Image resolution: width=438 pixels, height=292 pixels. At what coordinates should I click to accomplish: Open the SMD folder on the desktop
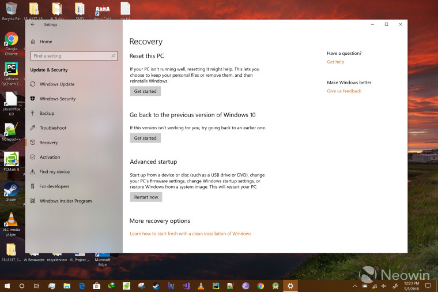[x=80, y=10]
